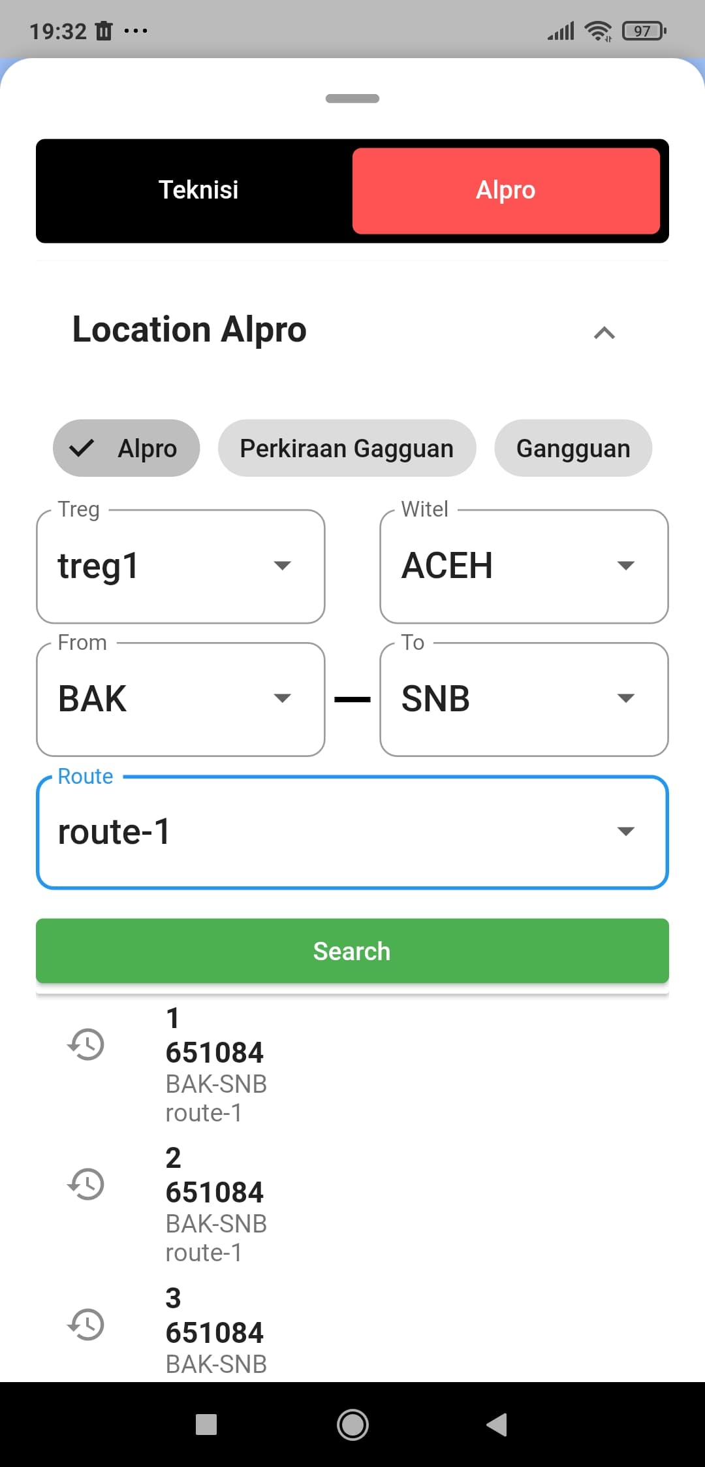Open the Route dropdown showing route-1
The image size is (705, 1467).
pos(352,832)
